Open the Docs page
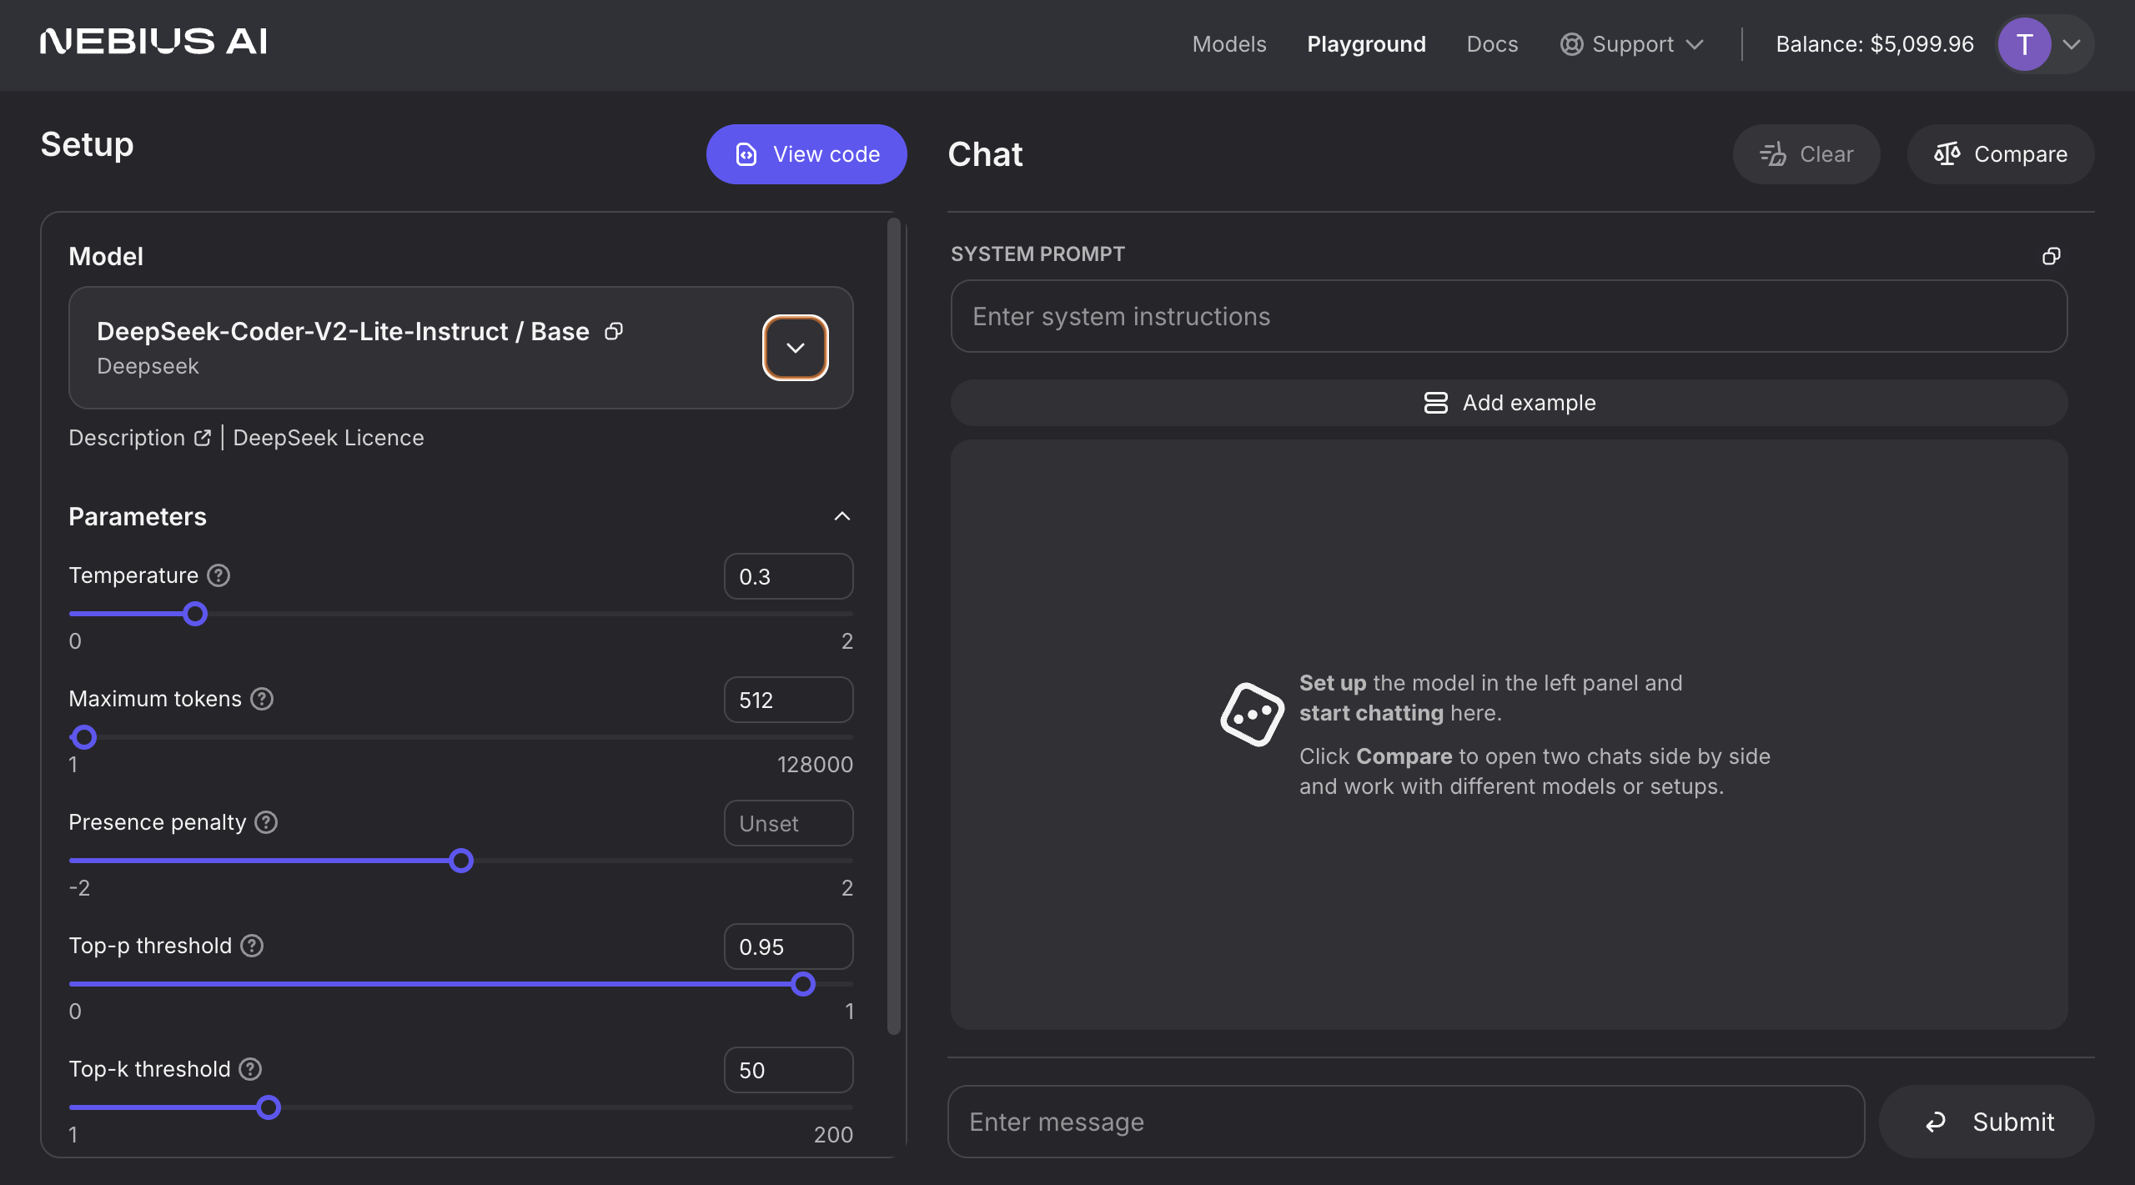 (x=1492, y=44)
